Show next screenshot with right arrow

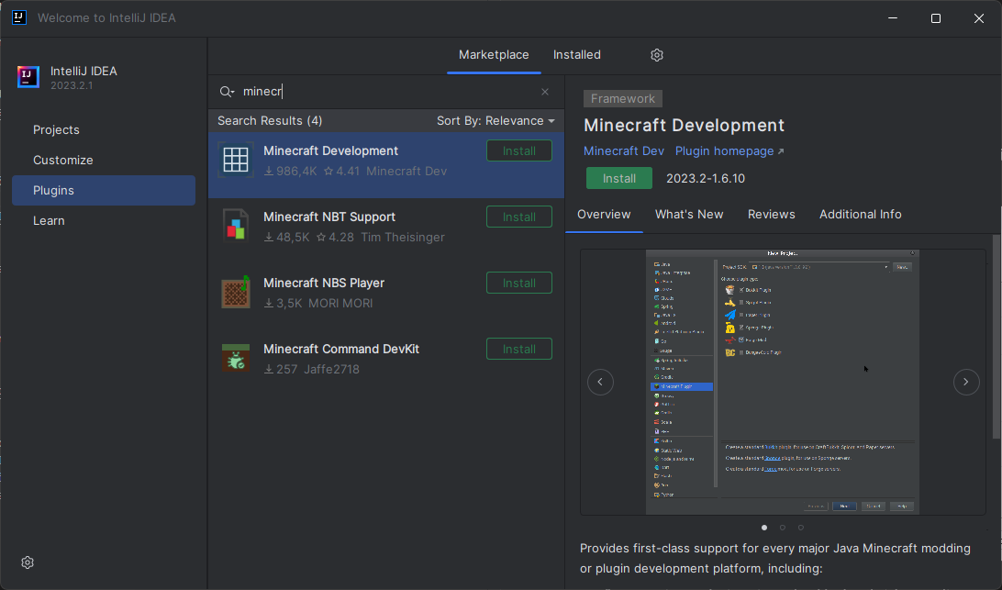point(966,382)
